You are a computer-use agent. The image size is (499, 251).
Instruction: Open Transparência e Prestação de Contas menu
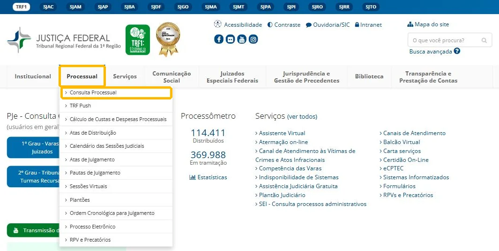(x=428, y=77)
